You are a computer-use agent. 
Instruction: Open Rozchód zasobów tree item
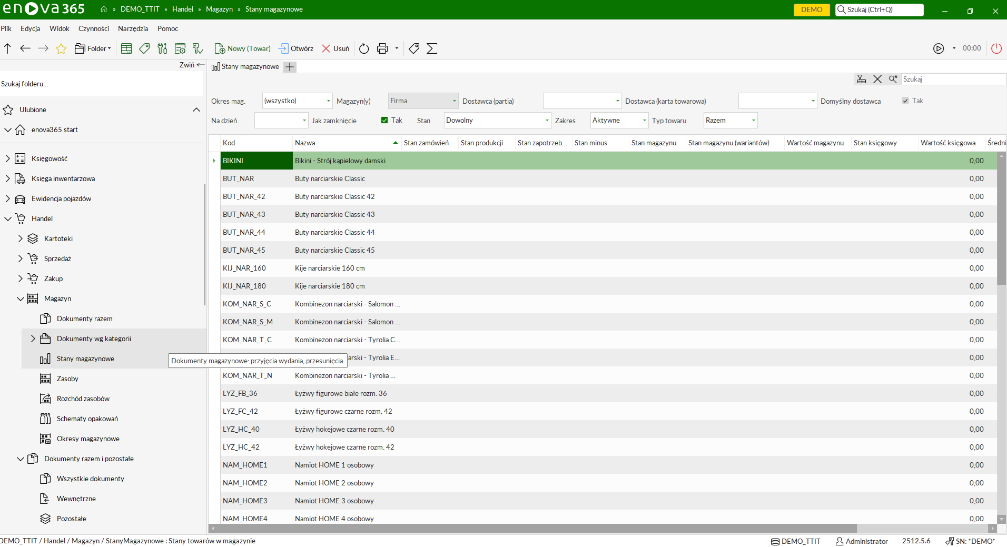pos(83,399)
